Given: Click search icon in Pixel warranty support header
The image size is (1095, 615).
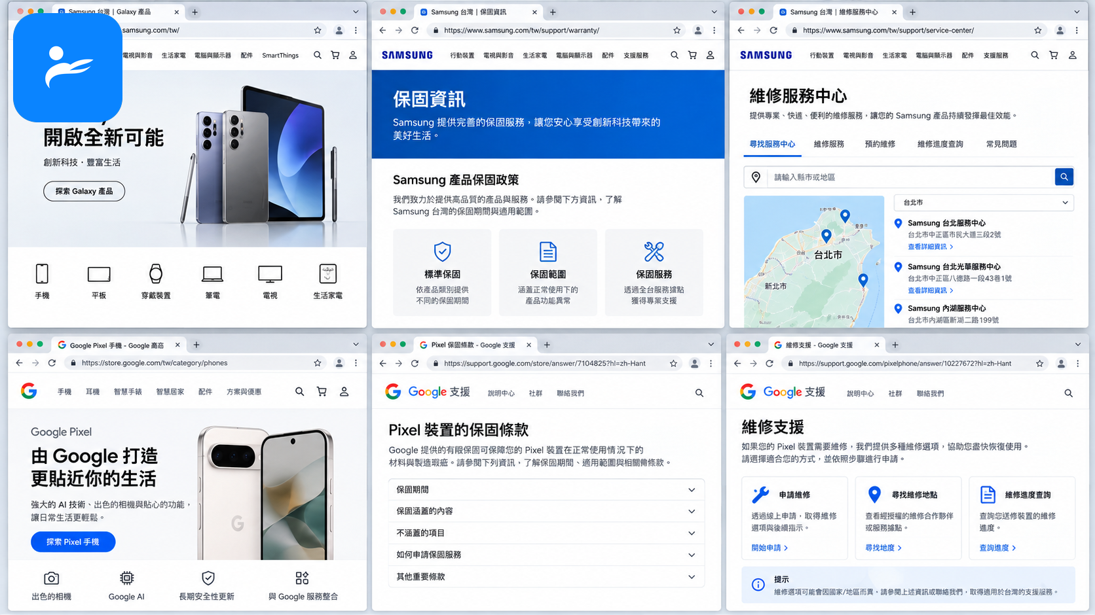Looking at the screenshot, I should pyautogui.click(x=699, y=393).
